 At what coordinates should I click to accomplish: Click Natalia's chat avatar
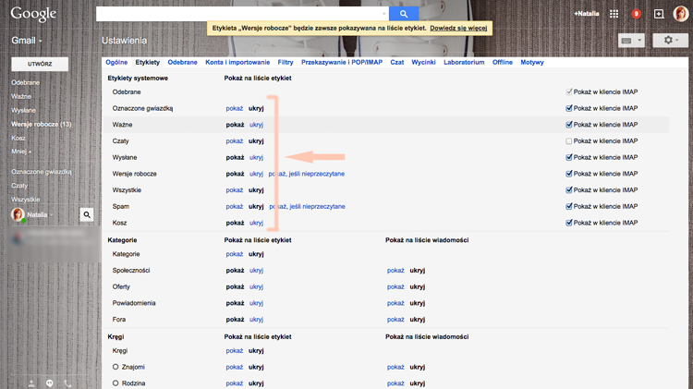point(18,214)
